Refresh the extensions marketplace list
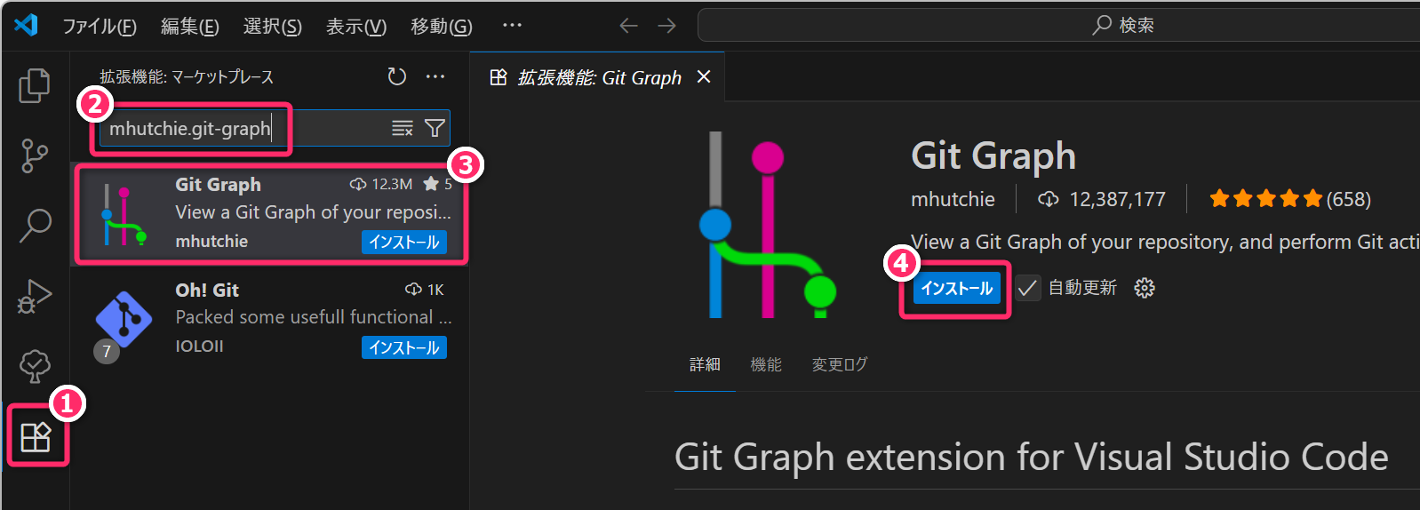The height and width of the screenshot is (510, 1420). pos(396,77)
